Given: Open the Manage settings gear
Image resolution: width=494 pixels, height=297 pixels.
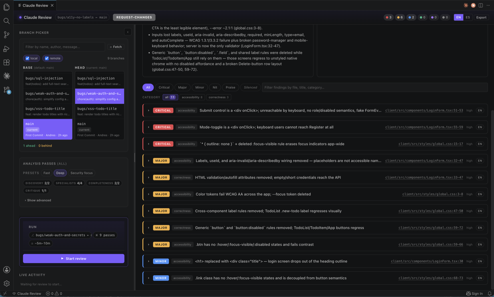Looking at the screenshot, I should click(6, 283).
